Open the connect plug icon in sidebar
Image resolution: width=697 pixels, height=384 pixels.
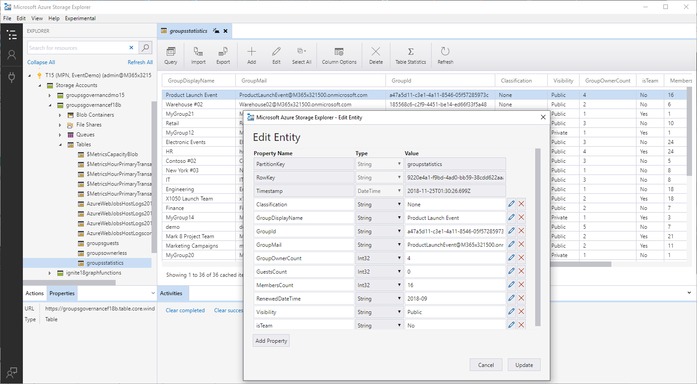pos(12,77)
